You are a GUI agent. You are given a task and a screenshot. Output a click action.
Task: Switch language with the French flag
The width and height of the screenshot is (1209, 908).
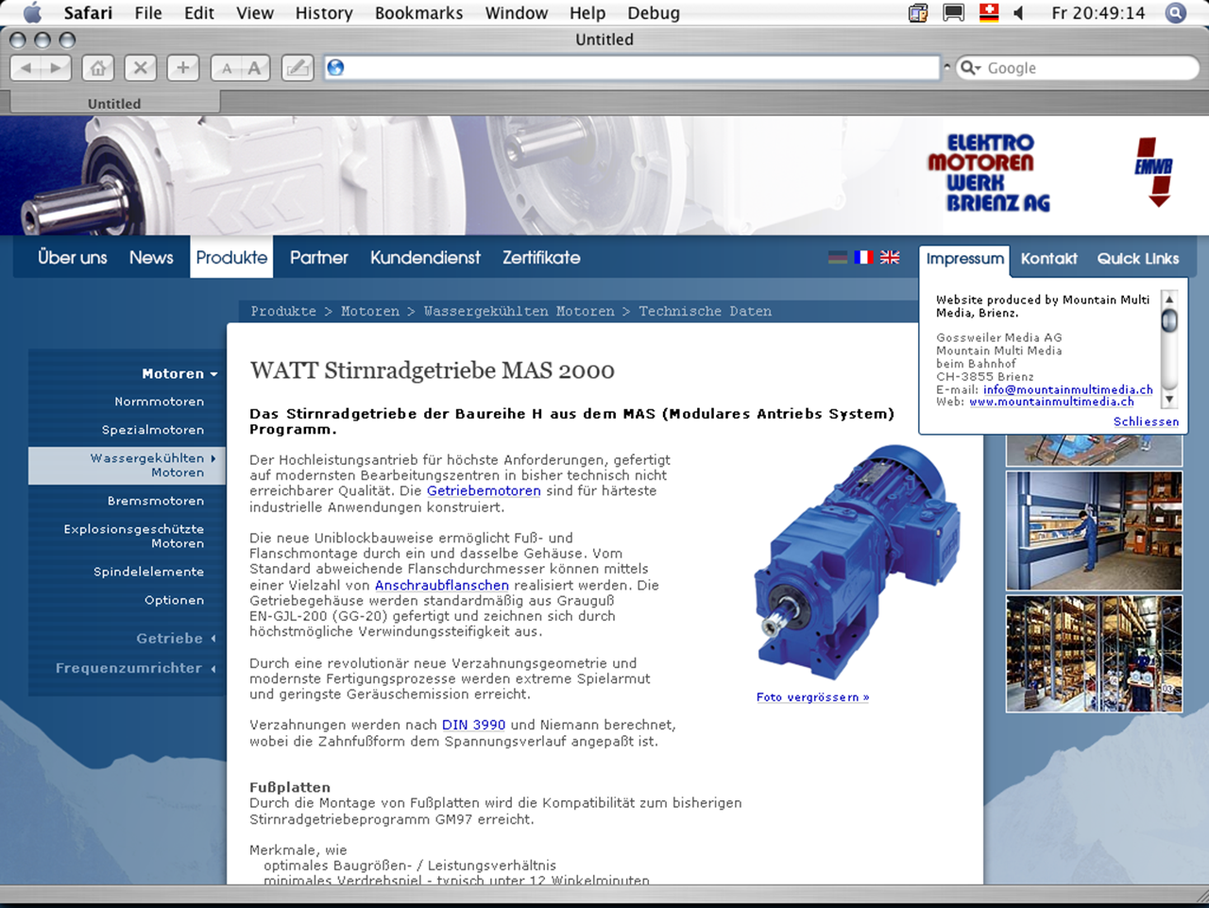tap(863, 257)
